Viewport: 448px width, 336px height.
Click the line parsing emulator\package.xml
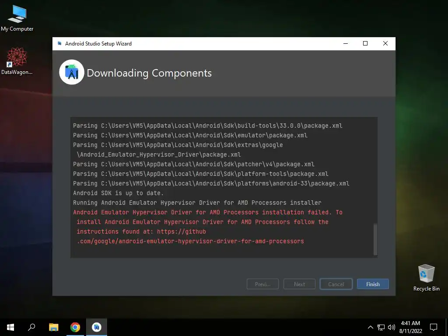(x=190, y=135)
